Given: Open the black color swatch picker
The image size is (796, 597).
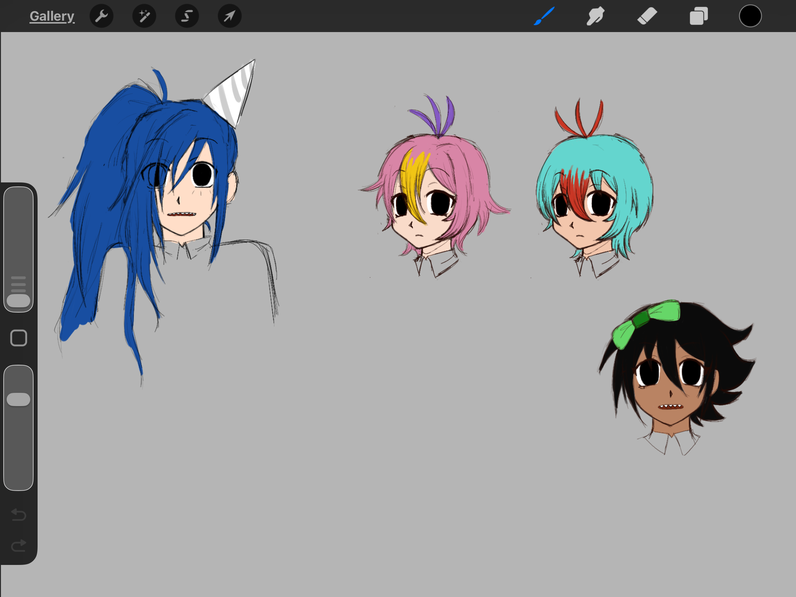Looking at the screenshot, I should [x=750, y=16].
